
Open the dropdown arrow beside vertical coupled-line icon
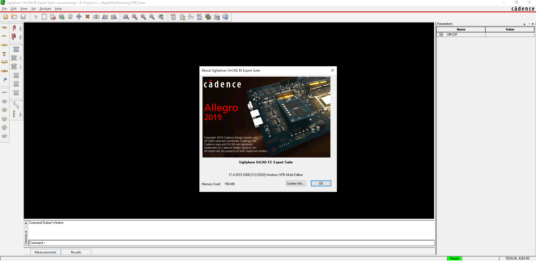pyautogui.click(x=20, y=114)
